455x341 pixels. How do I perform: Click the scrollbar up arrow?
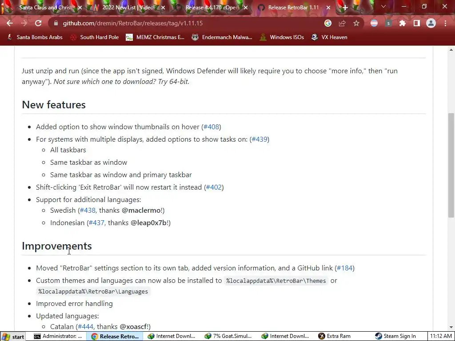pyautogui.click(x=451, y=50)
